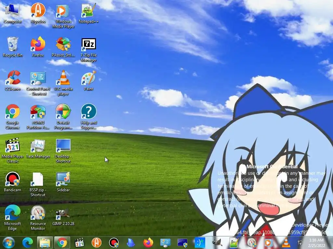Open Notepad++ from the taskbar

[234, 243]
